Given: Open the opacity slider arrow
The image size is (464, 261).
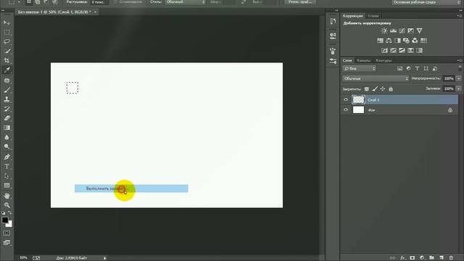Looking at the screenshot, I should [459, 78].
